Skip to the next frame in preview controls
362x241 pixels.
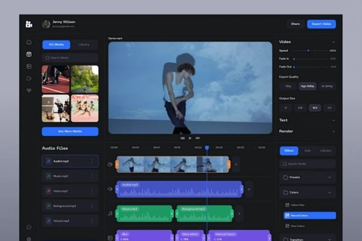[x=198, y=137]
